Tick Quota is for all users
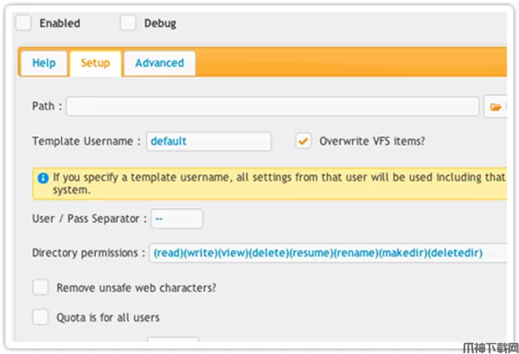 [40, 317]
